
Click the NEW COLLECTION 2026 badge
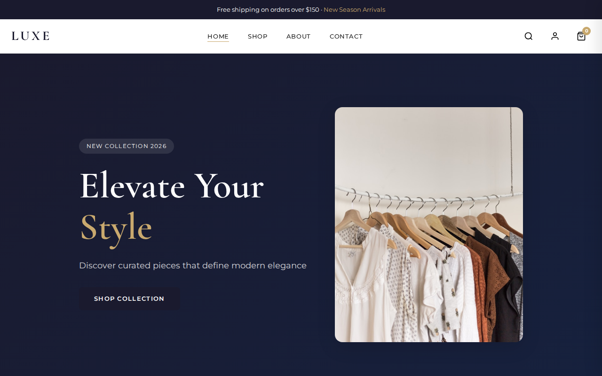click(x=127, y=146)
